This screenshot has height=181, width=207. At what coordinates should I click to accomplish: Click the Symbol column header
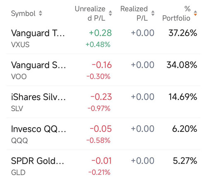click(23, 14)
